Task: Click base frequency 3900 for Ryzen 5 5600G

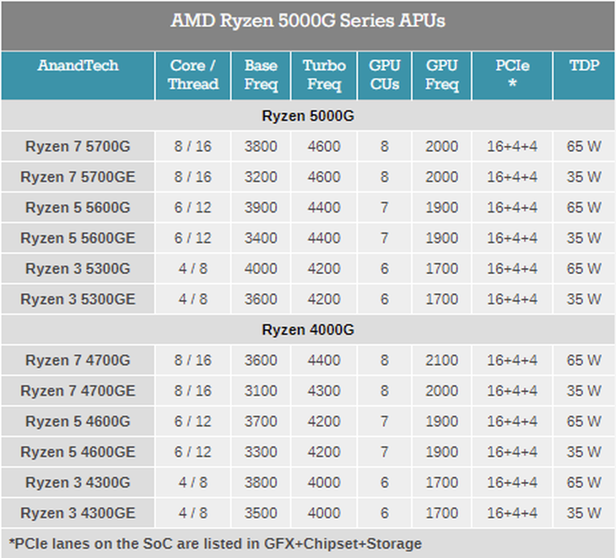Action: point(261,207)
